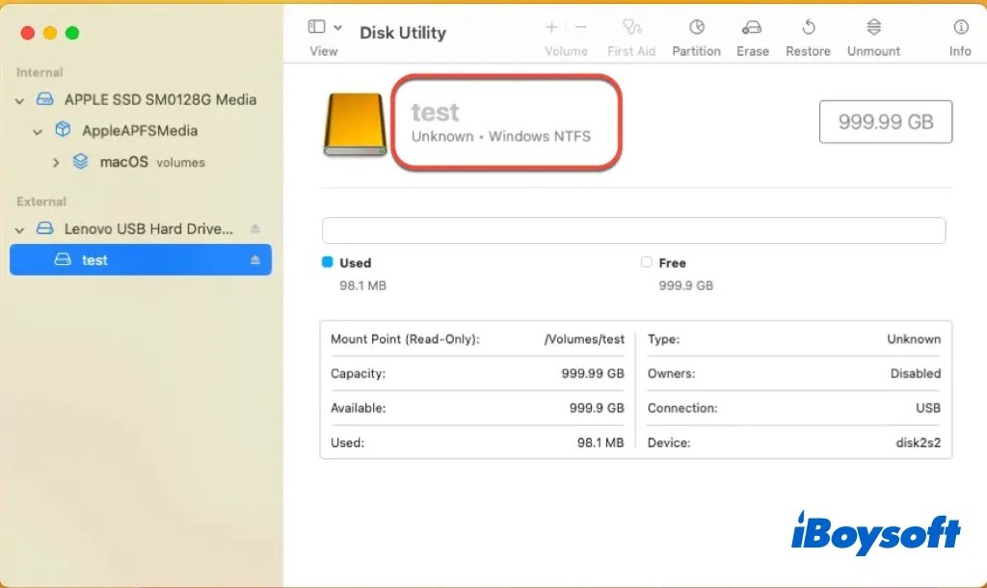Run First Aid from the stethoscope icon
The image size is (987, 588).
(631, 27)
